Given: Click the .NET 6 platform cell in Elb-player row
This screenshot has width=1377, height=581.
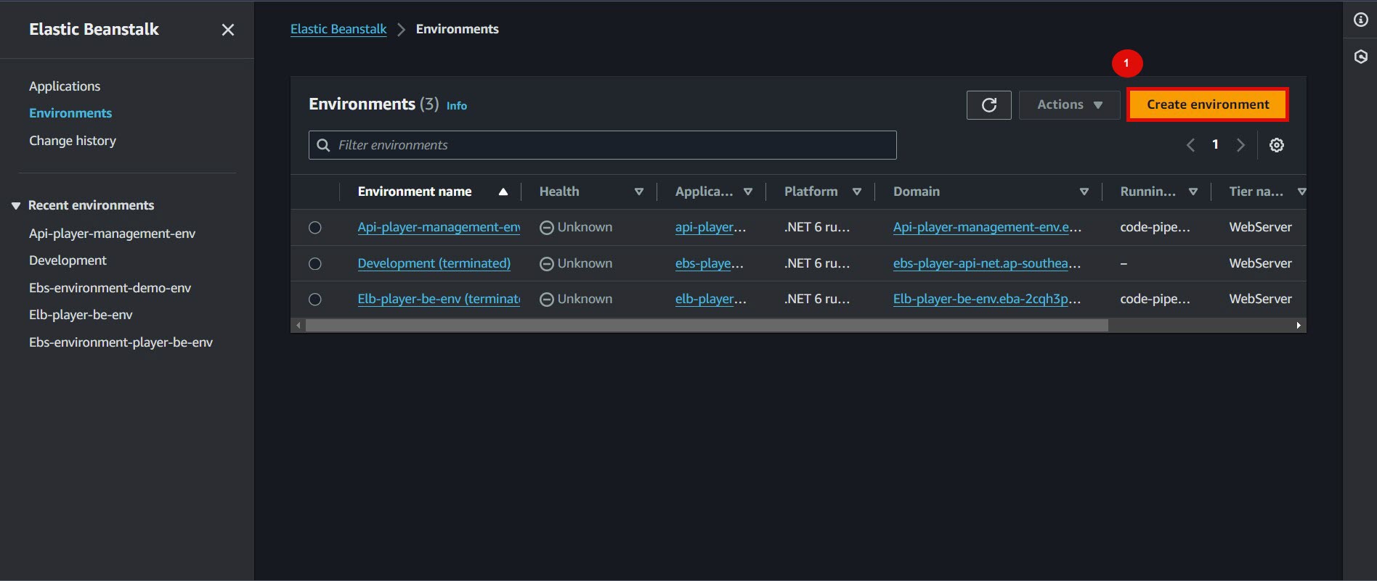Looking at the screenshot, I should 816,299.
